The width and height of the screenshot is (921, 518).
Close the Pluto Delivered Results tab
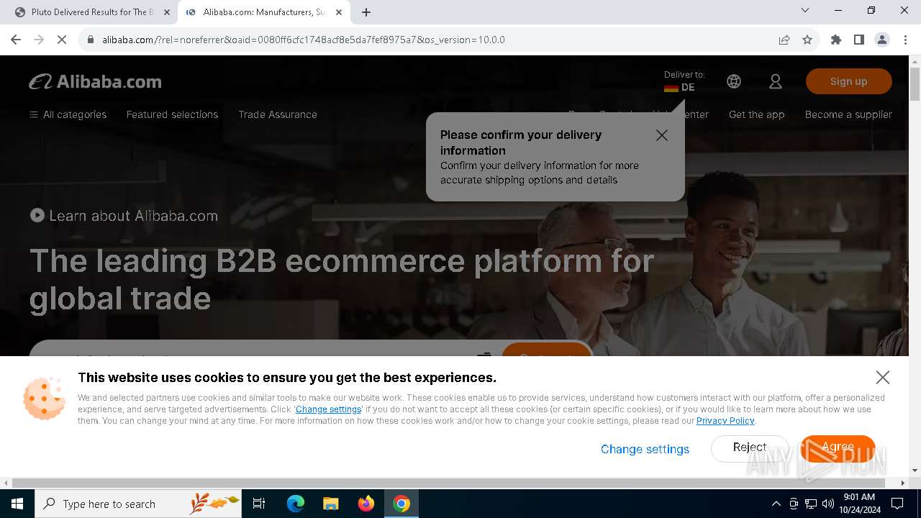[167, 12]
